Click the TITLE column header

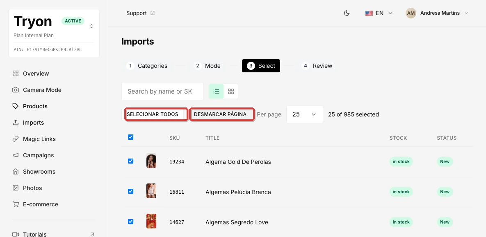212,138
